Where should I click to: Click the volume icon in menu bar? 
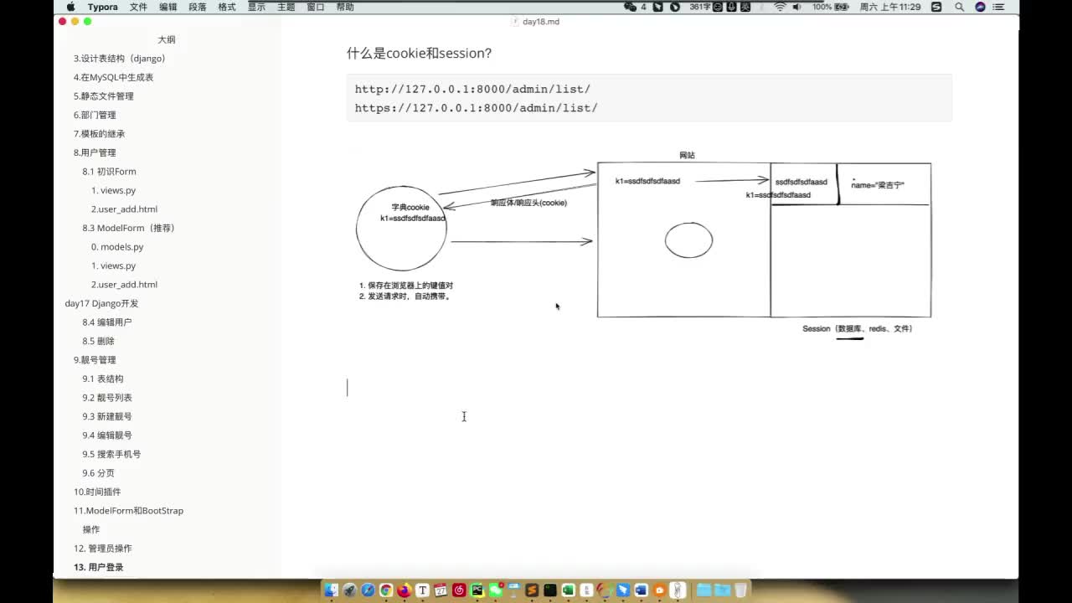pos(796,7)
